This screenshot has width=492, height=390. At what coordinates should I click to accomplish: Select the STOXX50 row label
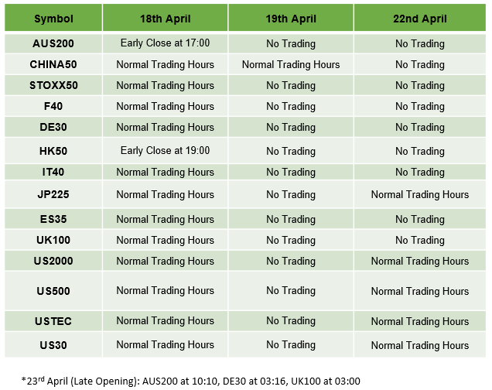53,85
